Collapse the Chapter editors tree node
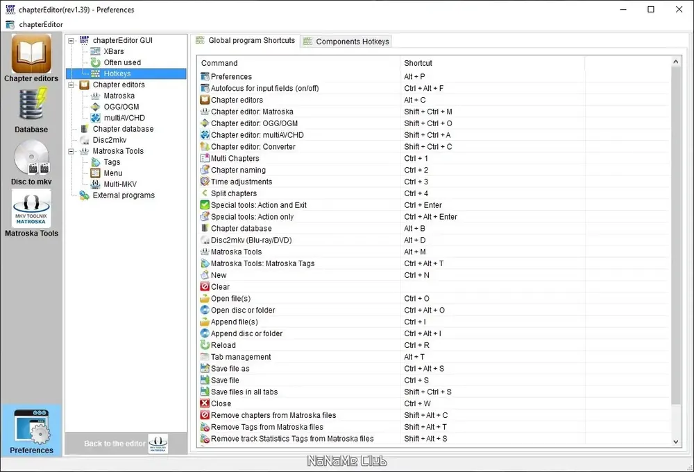The image size is (694, 472). 71,85
